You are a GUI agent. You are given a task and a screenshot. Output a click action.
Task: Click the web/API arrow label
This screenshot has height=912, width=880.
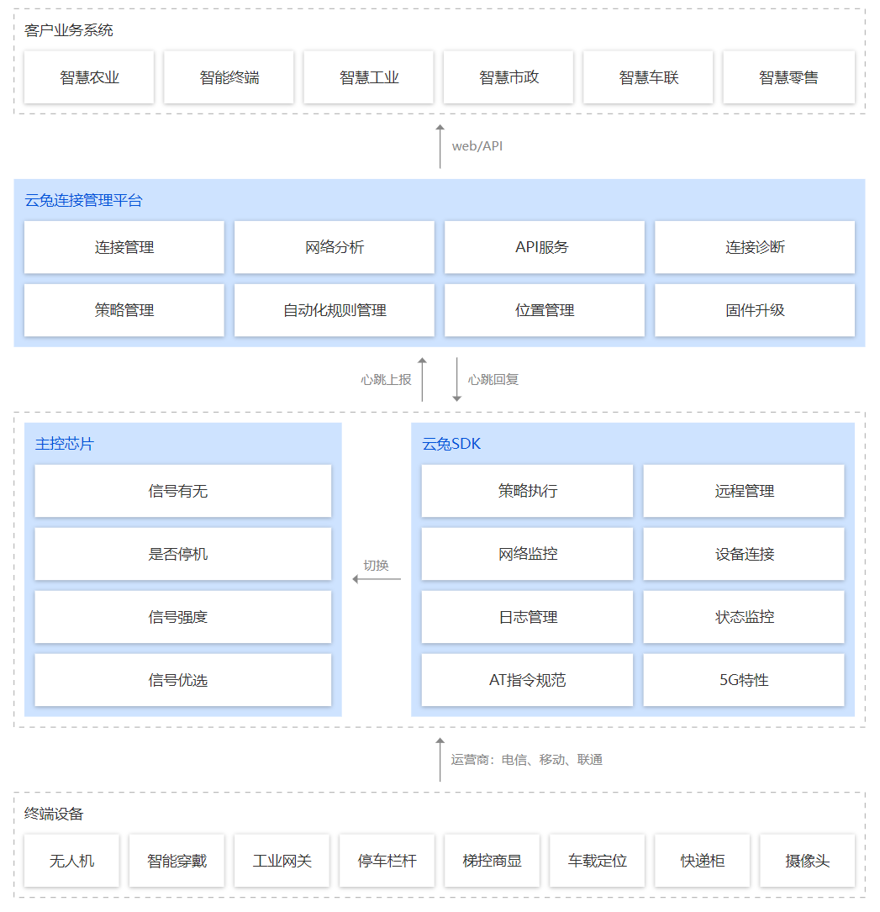[477, 146]
